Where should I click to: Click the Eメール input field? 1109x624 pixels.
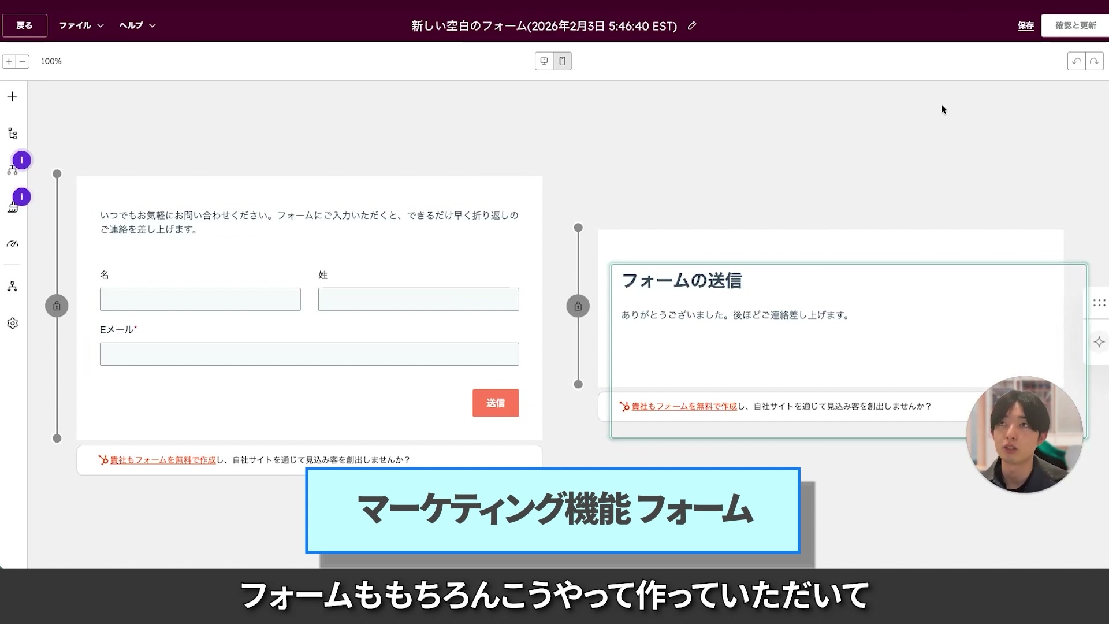(x=309, y=354)
